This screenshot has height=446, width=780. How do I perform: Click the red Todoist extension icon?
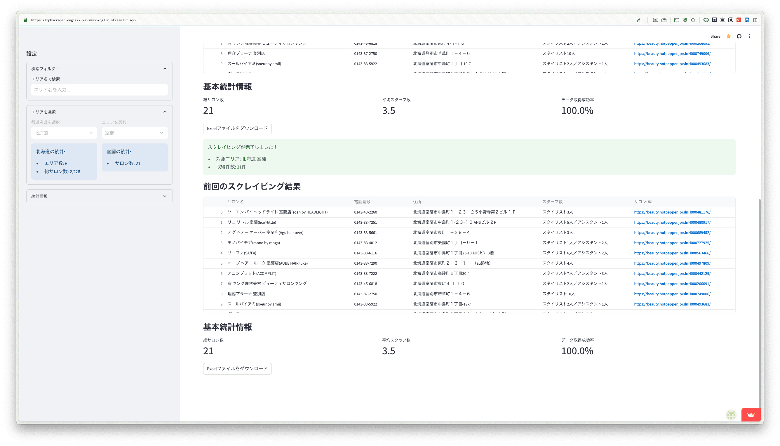point(739,20)
